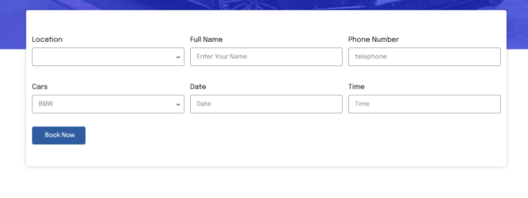Click into the telephone input box
This screenshot has width=528, height=198.
(424, 57)
